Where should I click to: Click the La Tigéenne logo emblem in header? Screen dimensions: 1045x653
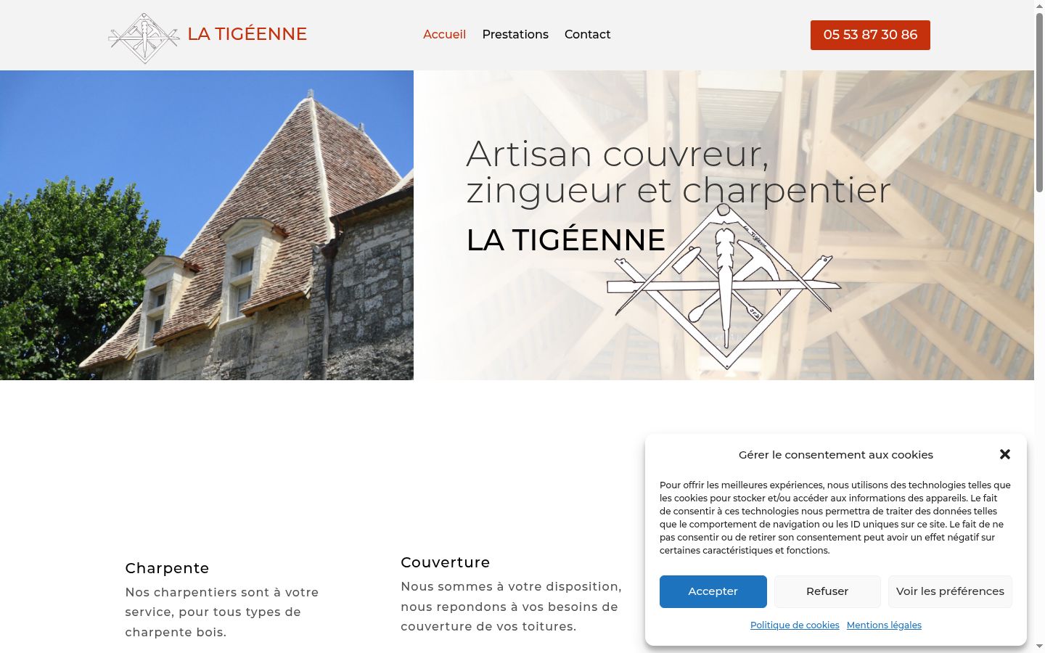point(144,38)
